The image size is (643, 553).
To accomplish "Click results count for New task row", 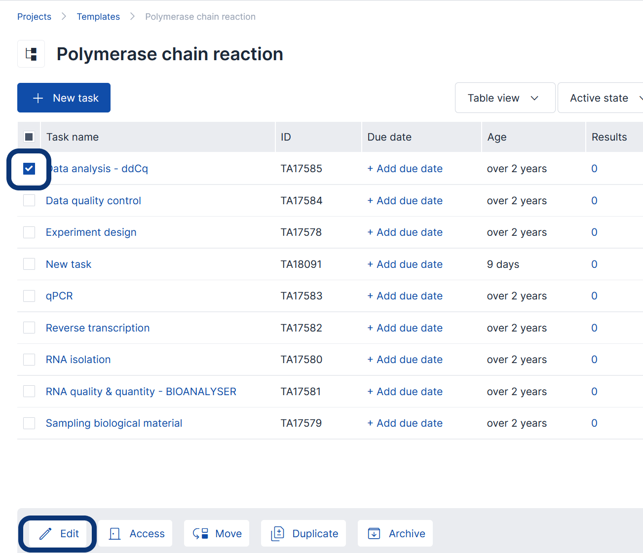I will 594,264.
